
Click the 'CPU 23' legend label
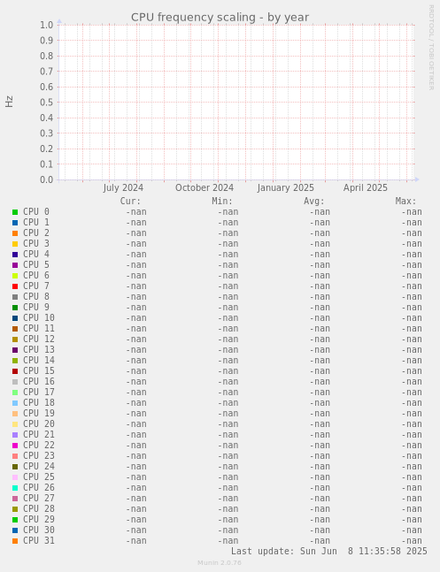click(39, 455)
